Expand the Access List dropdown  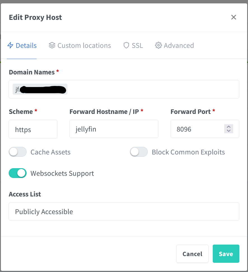click(124, 212)
